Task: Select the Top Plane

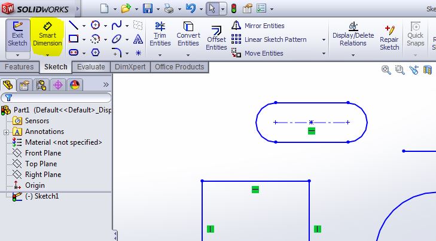Action: pyautogui.click(x=35, y=164)
